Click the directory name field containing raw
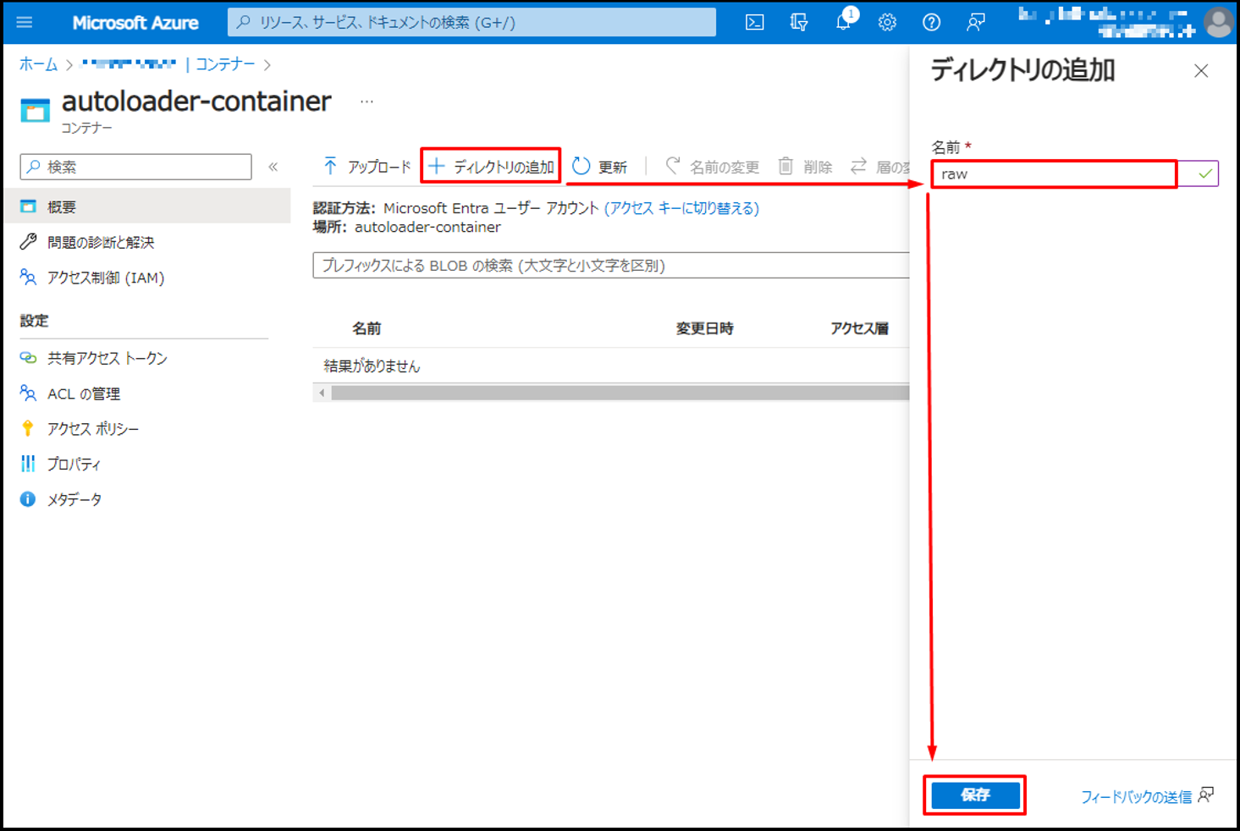The height and width of the screenshot is (831, 1240). (1053, 174)
